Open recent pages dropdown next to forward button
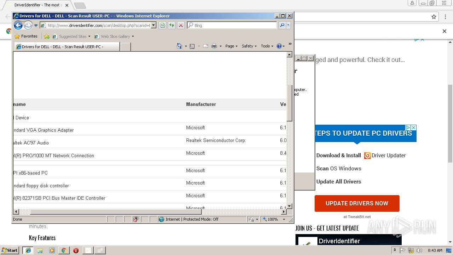Screen dimensions: 453x255 (x=36, y=25)
